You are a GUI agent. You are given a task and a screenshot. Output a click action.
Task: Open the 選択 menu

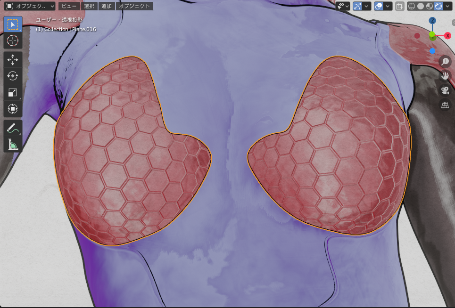pyautogui.click(x=89, y=6)
